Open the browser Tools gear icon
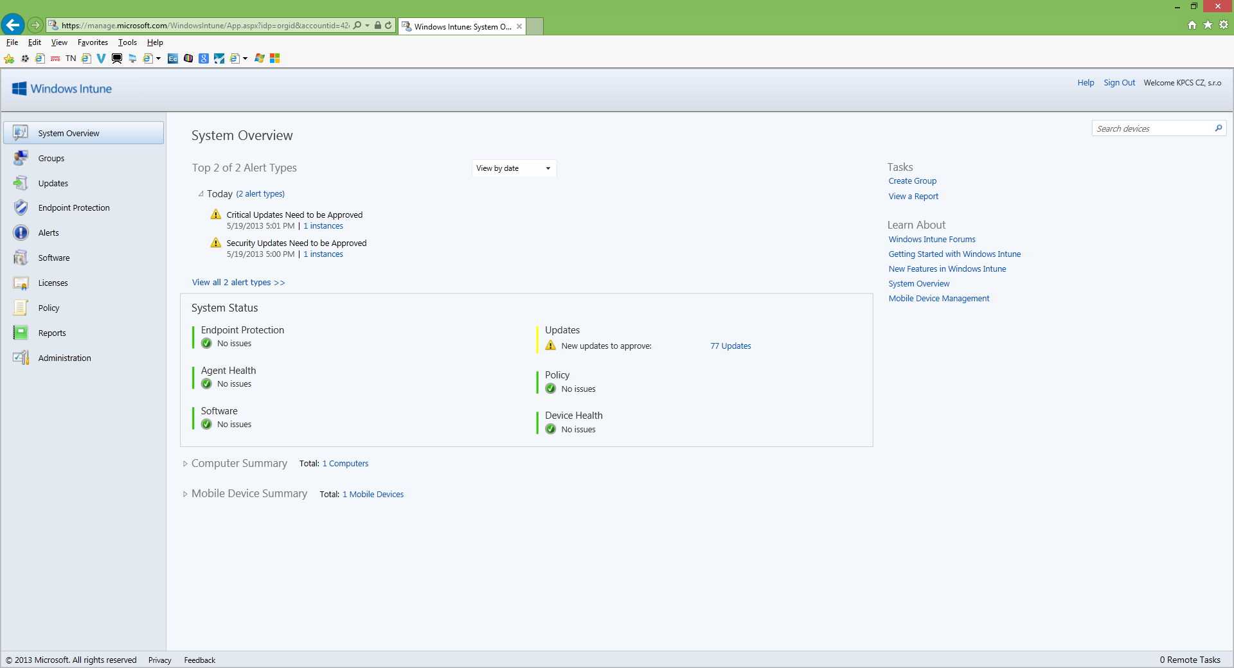Image resolution: width=1234 pixels, height=668 pixels. 1224,25
